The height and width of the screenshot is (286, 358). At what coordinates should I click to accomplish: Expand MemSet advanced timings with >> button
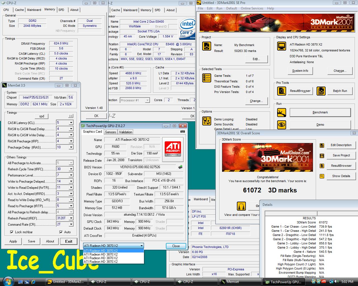(71, 116)
